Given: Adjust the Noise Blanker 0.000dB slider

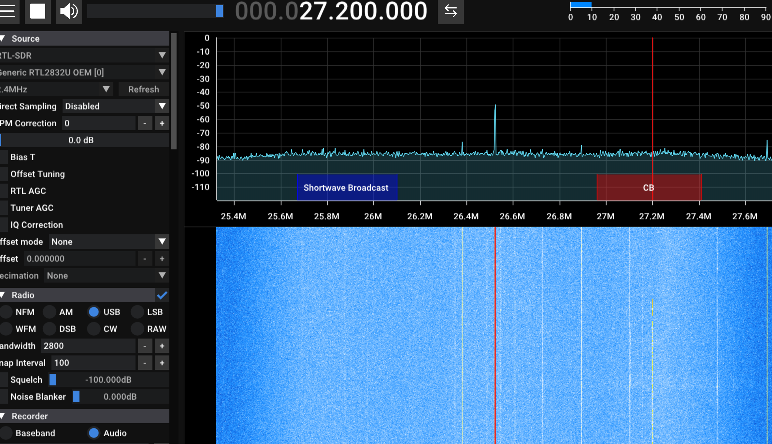Looking at the screenshot, I should [x=121, y=396].
